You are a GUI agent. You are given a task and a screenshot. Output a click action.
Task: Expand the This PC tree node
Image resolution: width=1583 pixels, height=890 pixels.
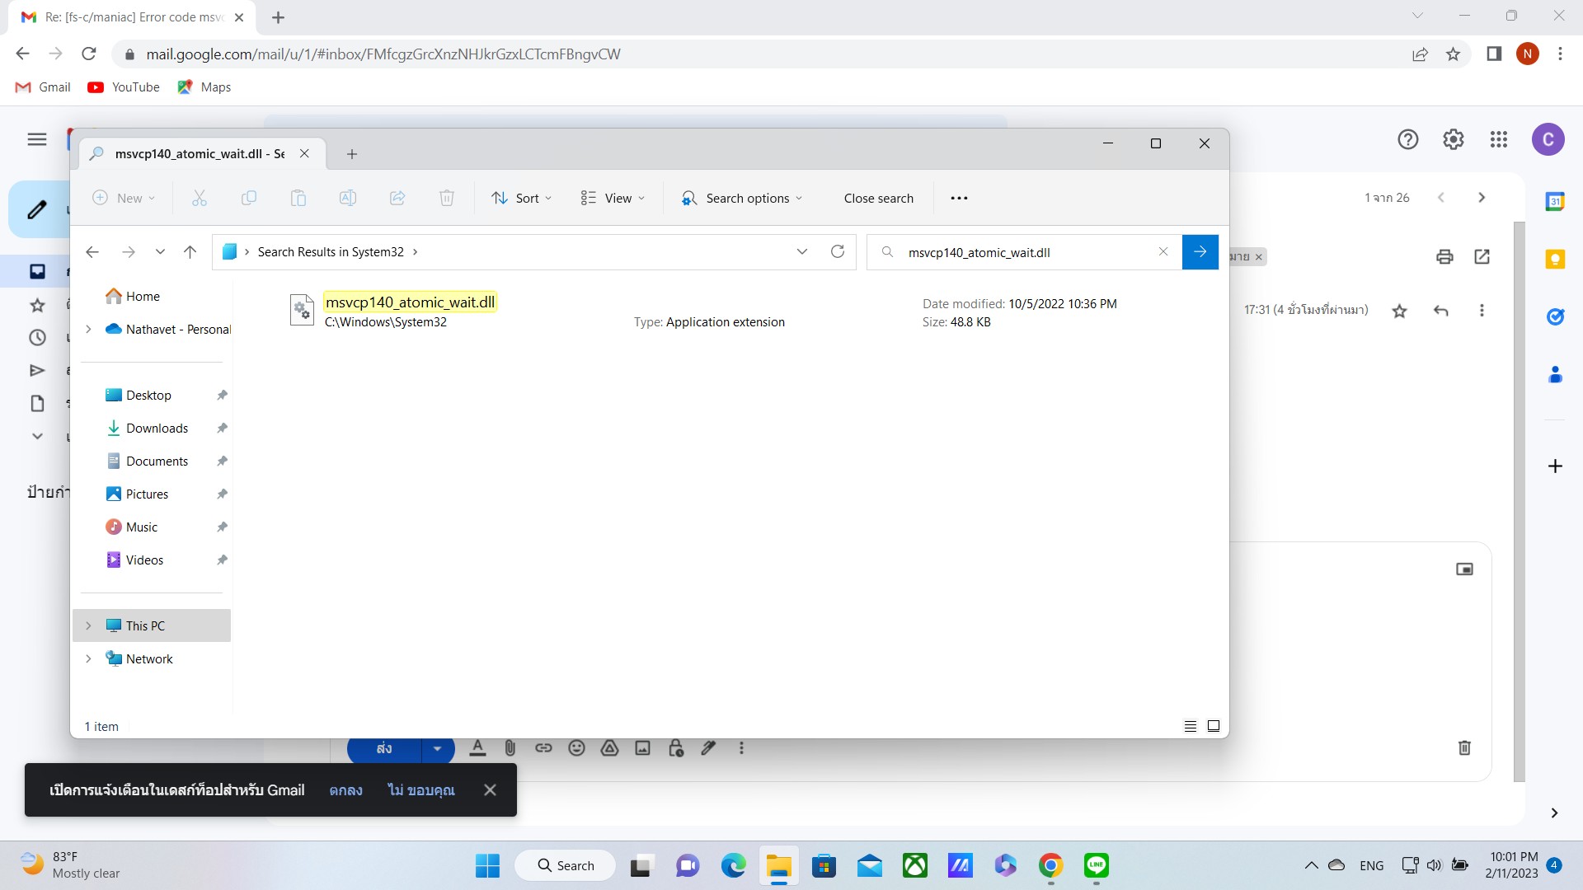tap(89, 625)
